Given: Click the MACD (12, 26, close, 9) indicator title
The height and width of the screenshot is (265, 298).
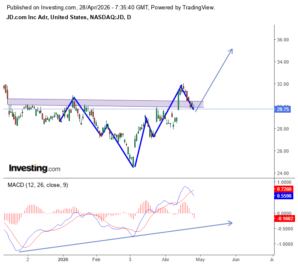Looking at the screenshot, I should tap(38, 185).
